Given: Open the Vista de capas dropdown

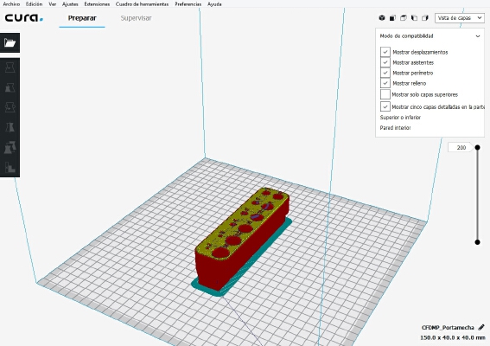Looking at the screenshot, I should [x=460, y=18].
